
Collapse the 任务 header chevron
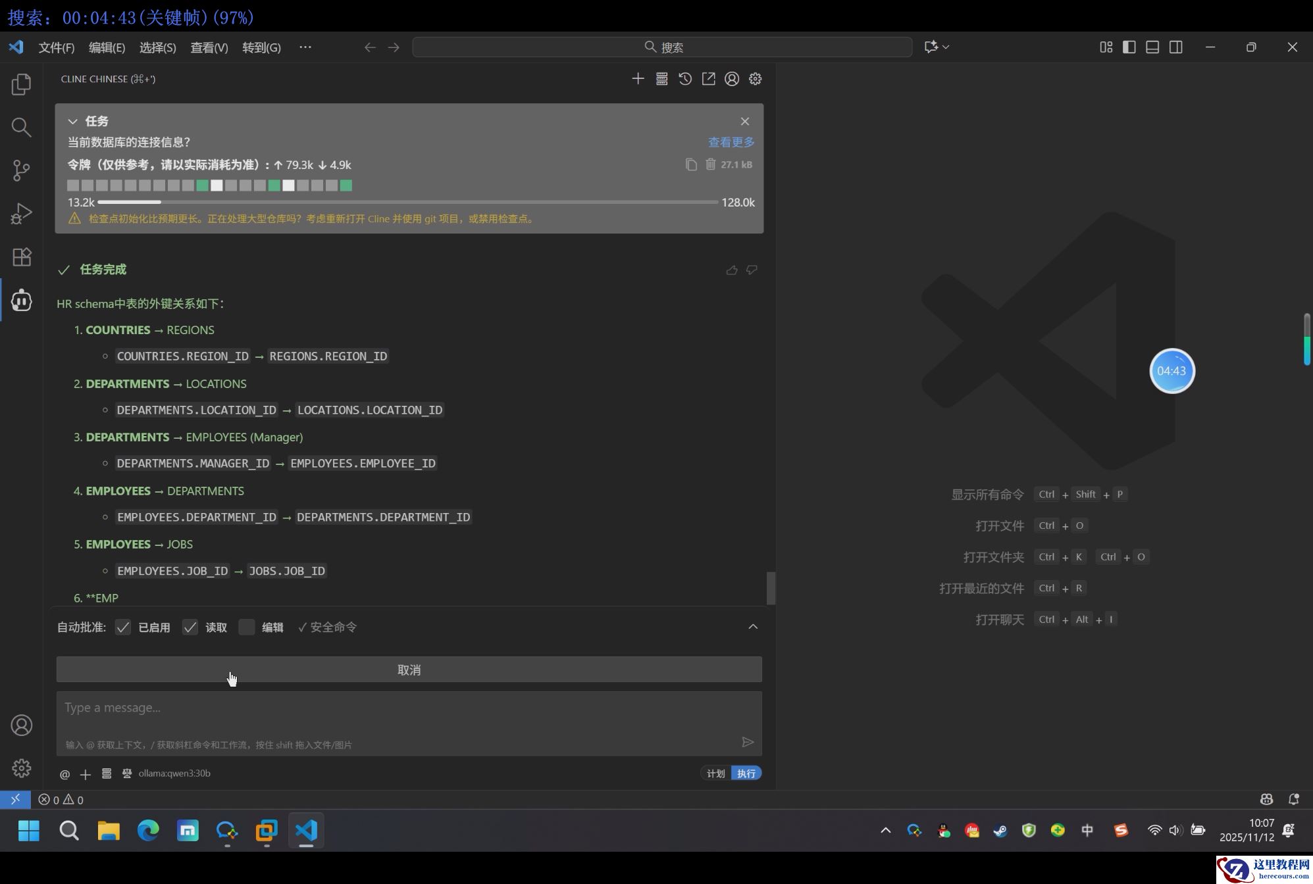click(73, 121)
